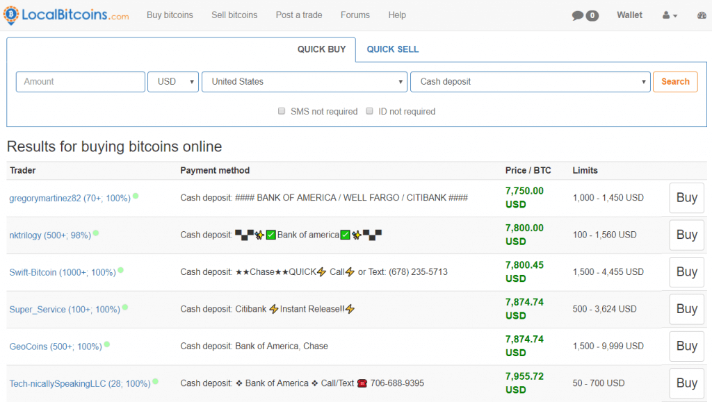Buy from Super_Service's Citibank offer

686,309
